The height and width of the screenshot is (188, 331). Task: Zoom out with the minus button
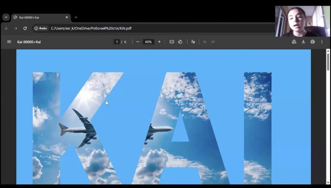coord(138,42)
